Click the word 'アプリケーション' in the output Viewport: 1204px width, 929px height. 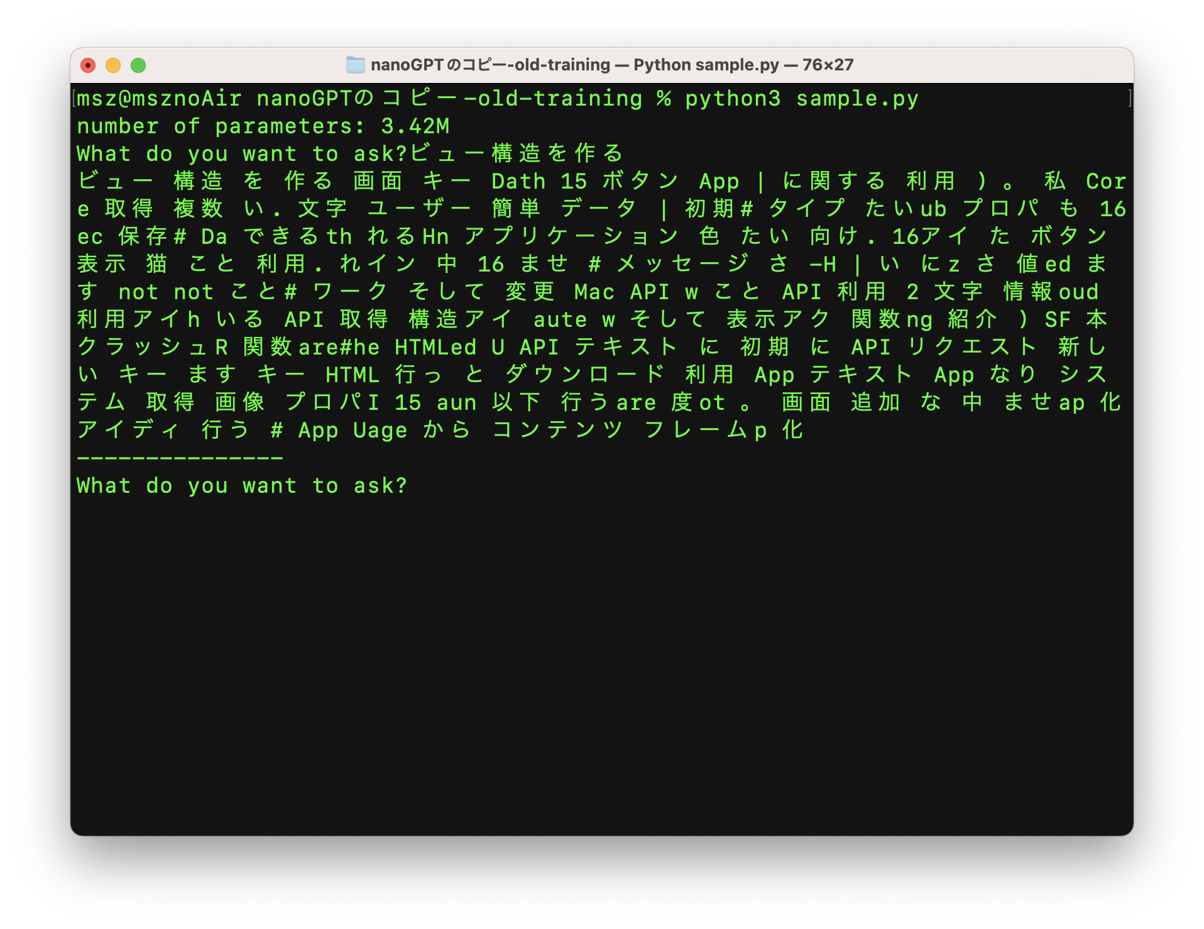tap(572, 236)
